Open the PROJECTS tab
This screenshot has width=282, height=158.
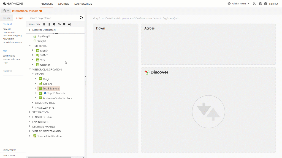(47, 4)
